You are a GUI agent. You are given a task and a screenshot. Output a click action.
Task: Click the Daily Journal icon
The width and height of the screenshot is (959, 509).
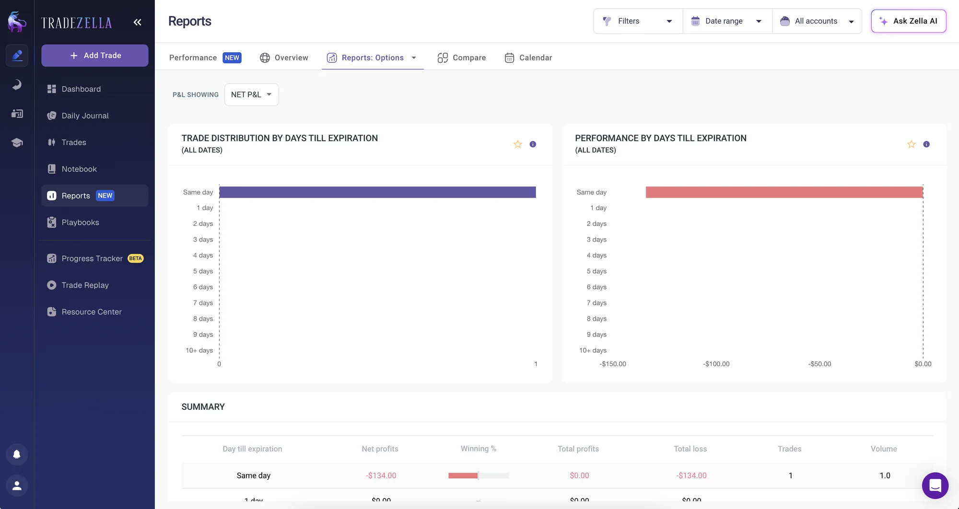[x=52, y=116]
